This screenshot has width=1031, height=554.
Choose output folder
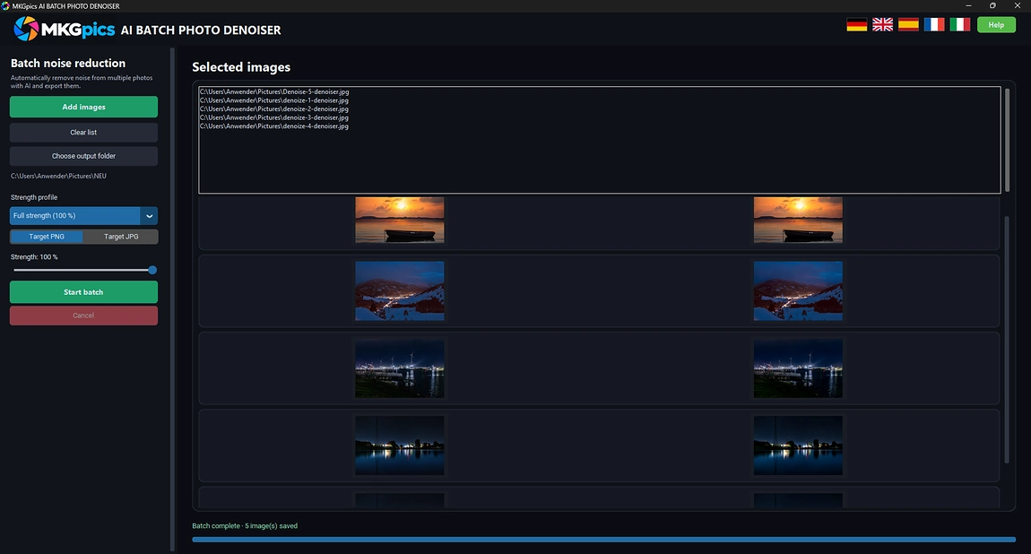click(x=83, y=156)
